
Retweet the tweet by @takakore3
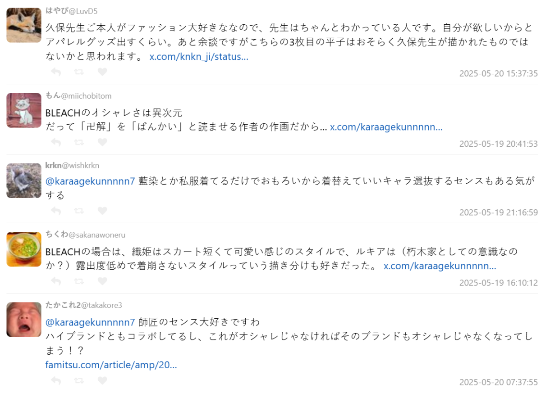point(79,380)
